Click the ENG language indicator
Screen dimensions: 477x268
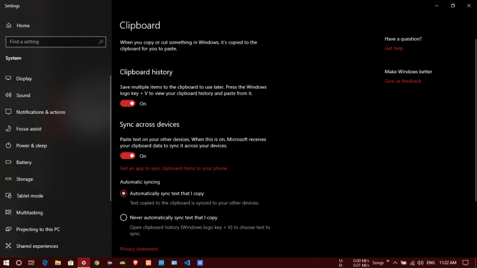[430, 263]
